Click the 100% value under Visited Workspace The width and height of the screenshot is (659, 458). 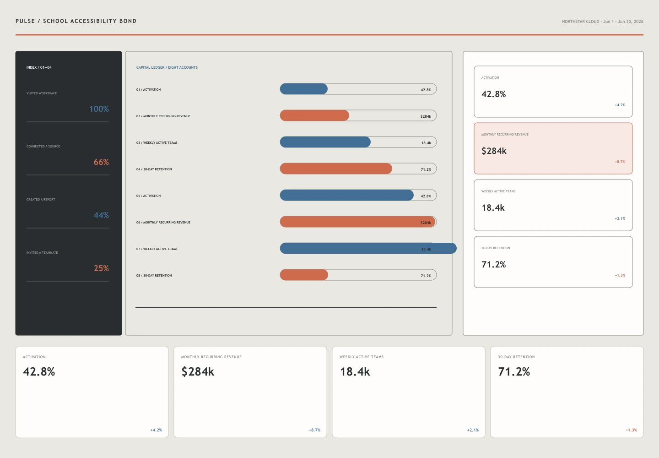click(99, 109)
